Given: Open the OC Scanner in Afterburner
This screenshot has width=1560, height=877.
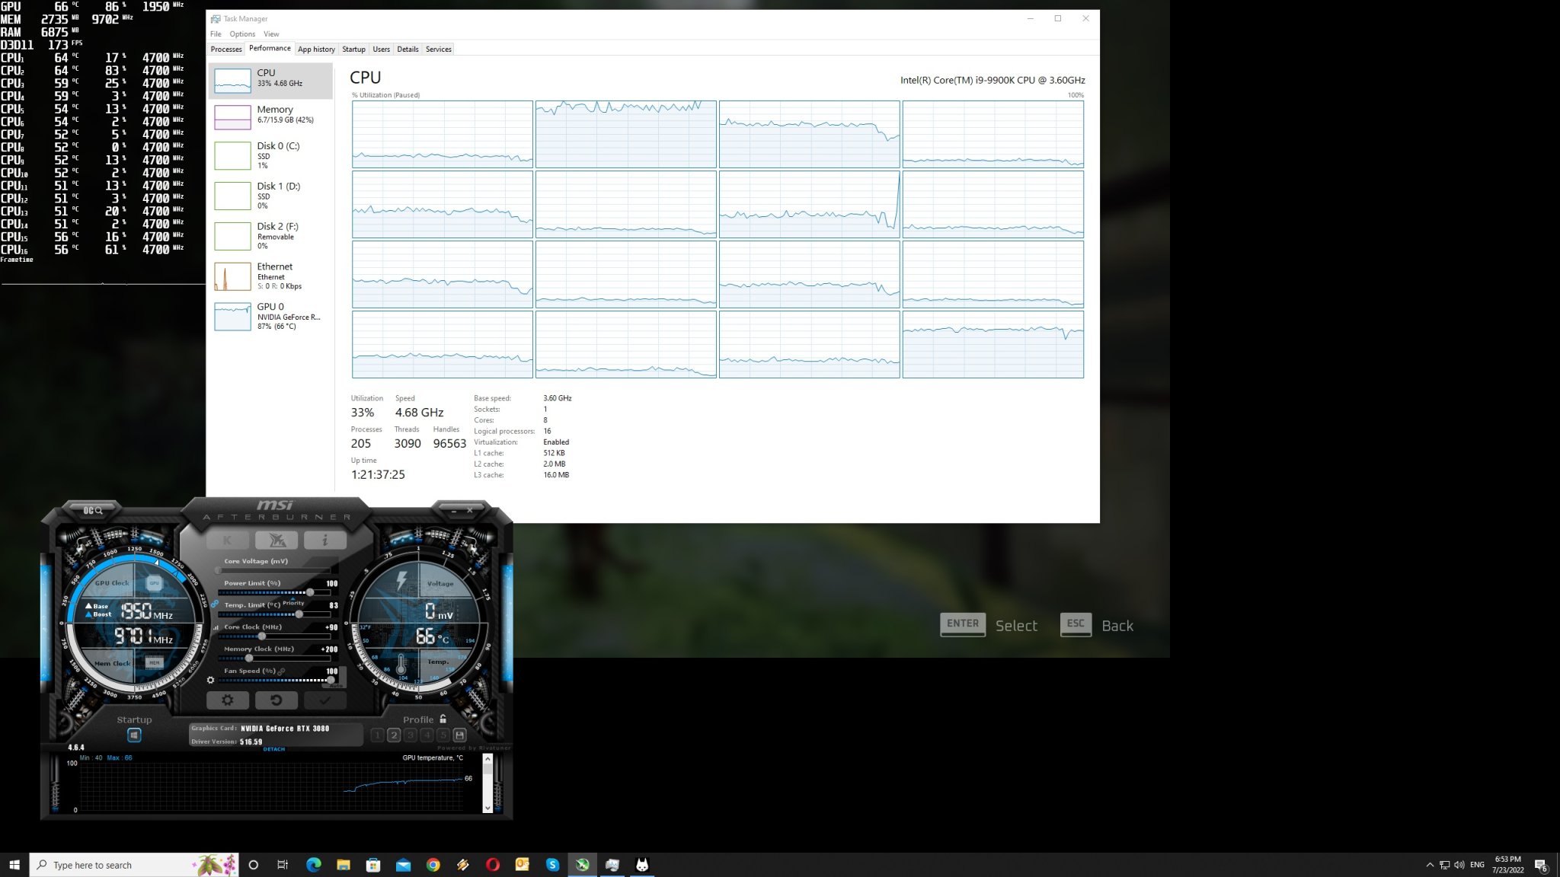Looking at the screenshot, I should 93,511.
